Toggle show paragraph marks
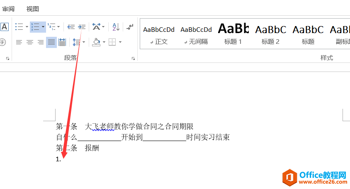The width and height of the screenshot is (350, 189). 130,27
